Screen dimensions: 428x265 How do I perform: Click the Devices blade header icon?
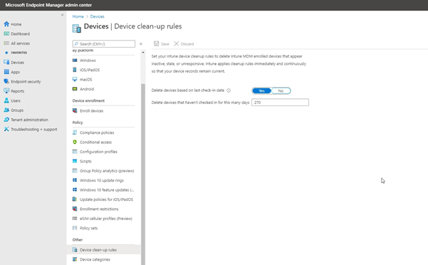pyautogui.click(x=76, y=28)
